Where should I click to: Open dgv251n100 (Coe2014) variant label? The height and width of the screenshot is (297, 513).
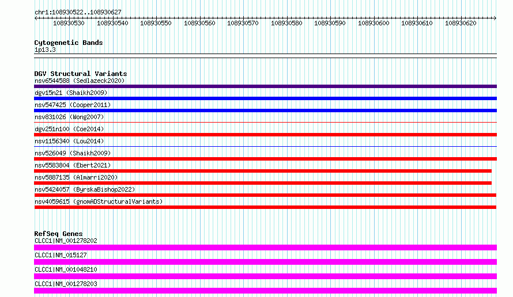click(69, 129)
